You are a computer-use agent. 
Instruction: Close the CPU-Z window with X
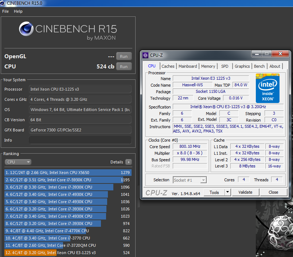pyautogui.click(x=280, y=54)
